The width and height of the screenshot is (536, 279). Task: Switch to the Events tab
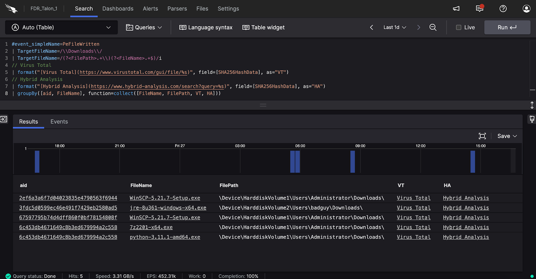click(59, 122)
